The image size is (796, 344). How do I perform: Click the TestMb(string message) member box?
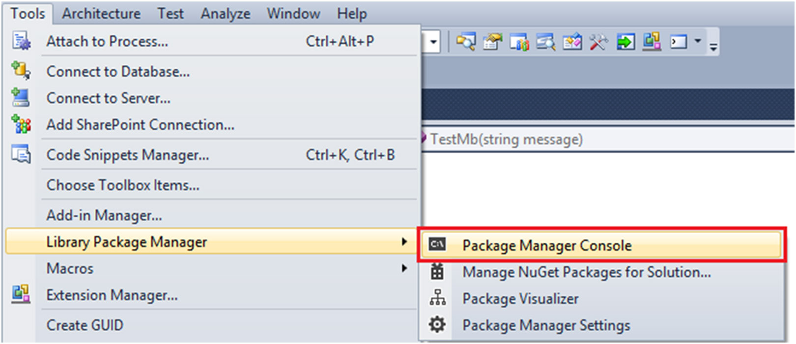coord(506,140)
